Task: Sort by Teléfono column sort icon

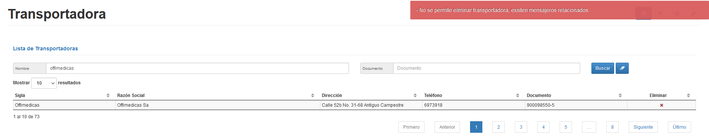Action: pos(517,95)
